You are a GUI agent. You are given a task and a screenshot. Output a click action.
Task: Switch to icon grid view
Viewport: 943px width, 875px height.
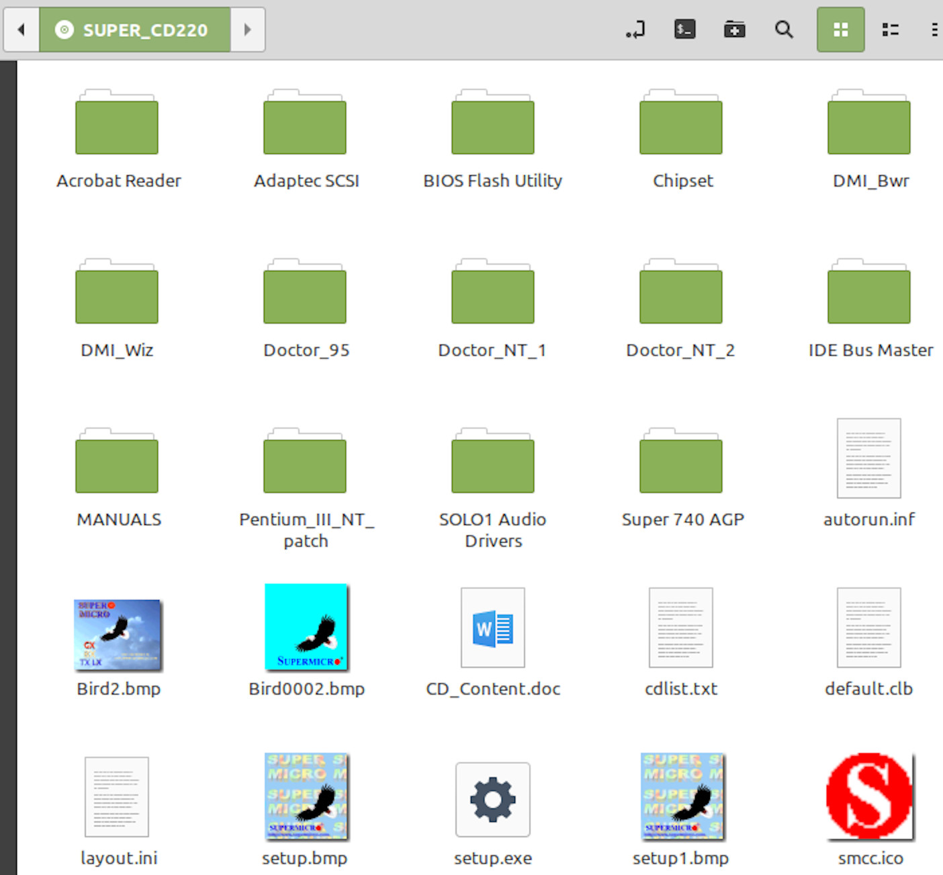[841, 30]
